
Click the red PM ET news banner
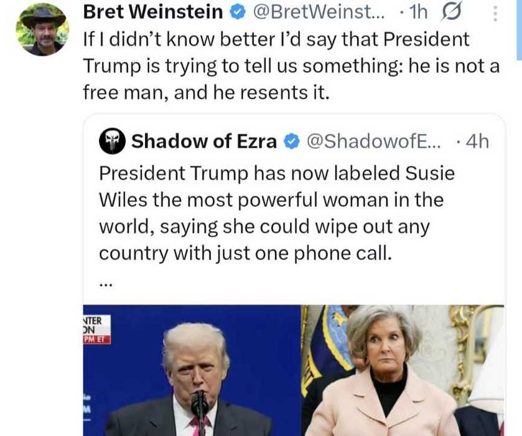pyautogui.click(x=96, y=339)
